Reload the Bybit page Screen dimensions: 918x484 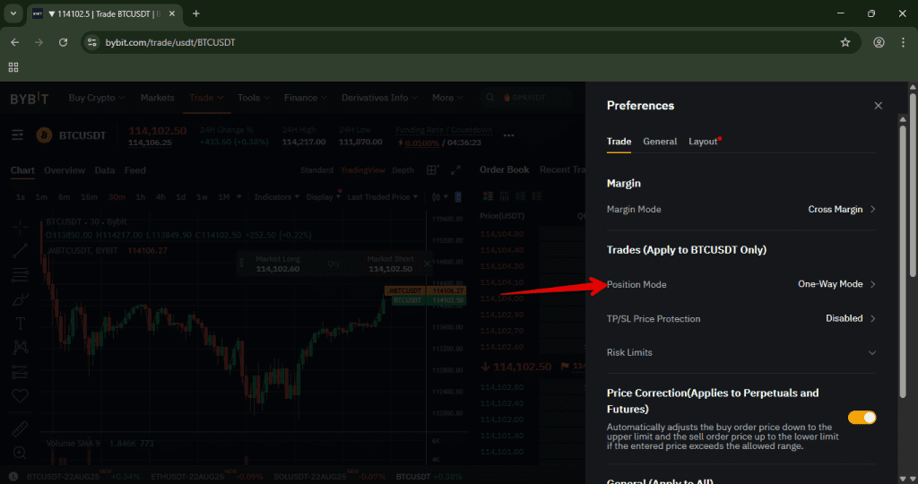pos(63,42)
